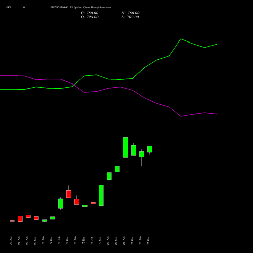Select the 16 Feb date label
This screenshot has width=253, height=253.
75,241
